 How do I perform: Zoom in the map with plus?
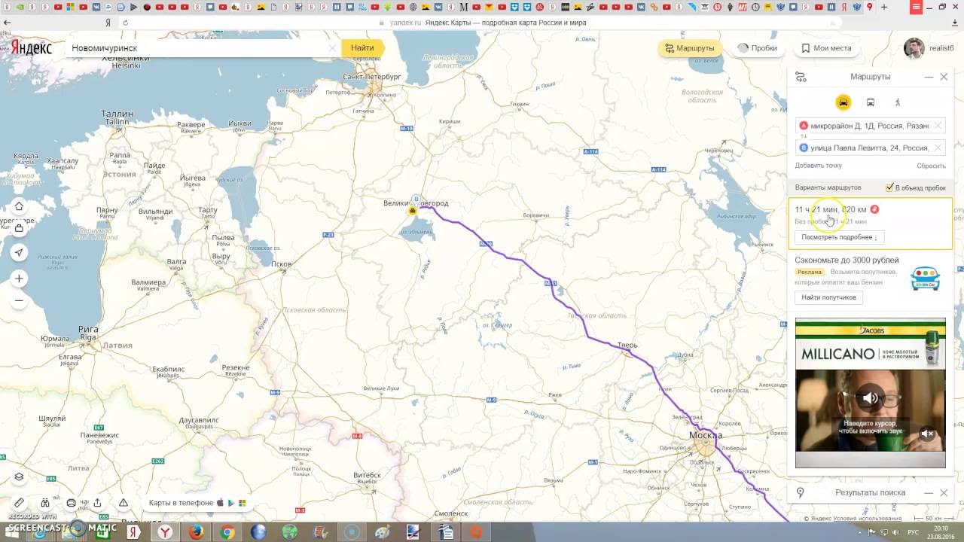pyautogui.click(x=19, y=279)
